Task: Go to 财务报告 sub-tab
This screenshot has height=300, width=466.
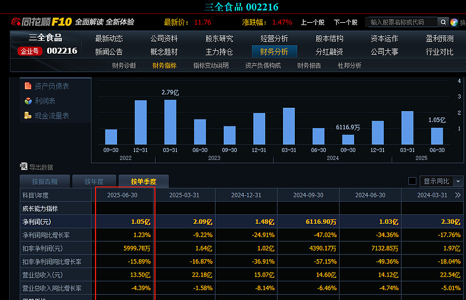Action: 309,65
